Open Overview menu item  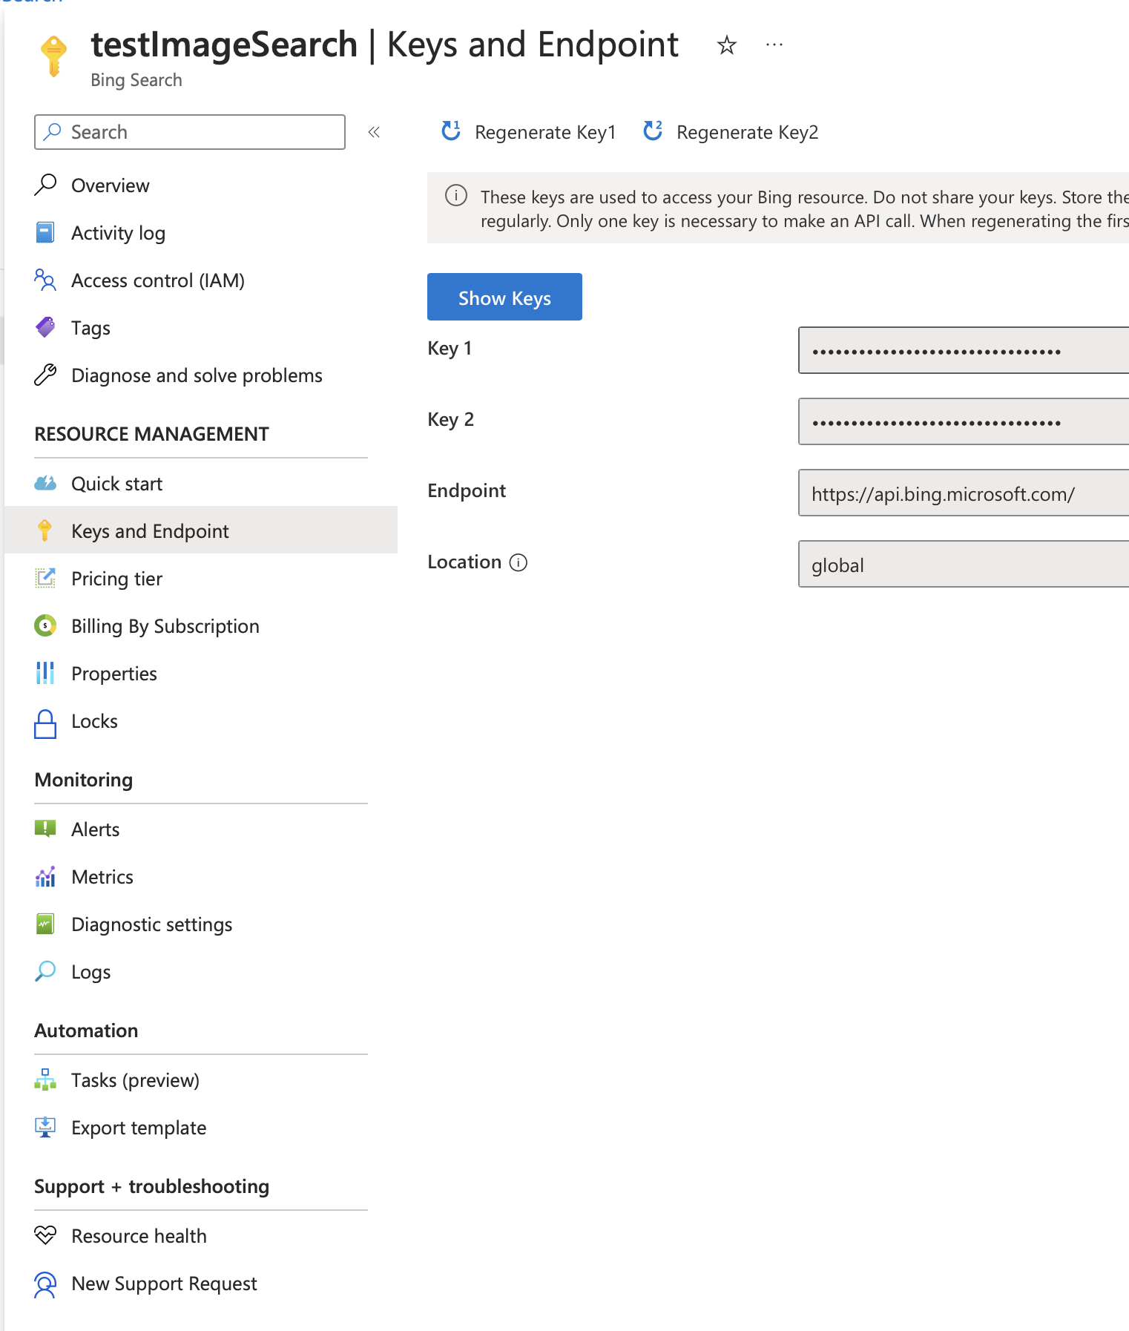pos(111,185)
